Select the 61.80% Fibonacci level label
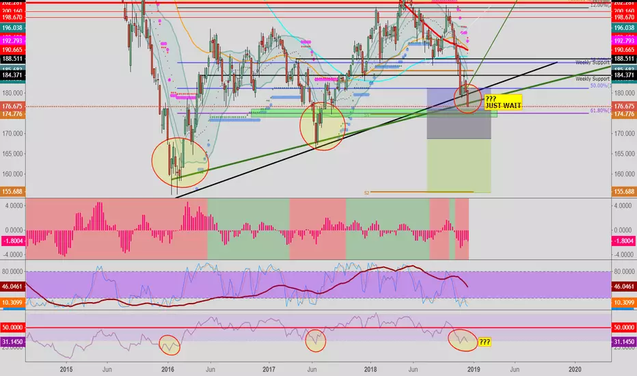Image resolution: width=637 pixels, height=376 pixels. (x=600, y=110)
